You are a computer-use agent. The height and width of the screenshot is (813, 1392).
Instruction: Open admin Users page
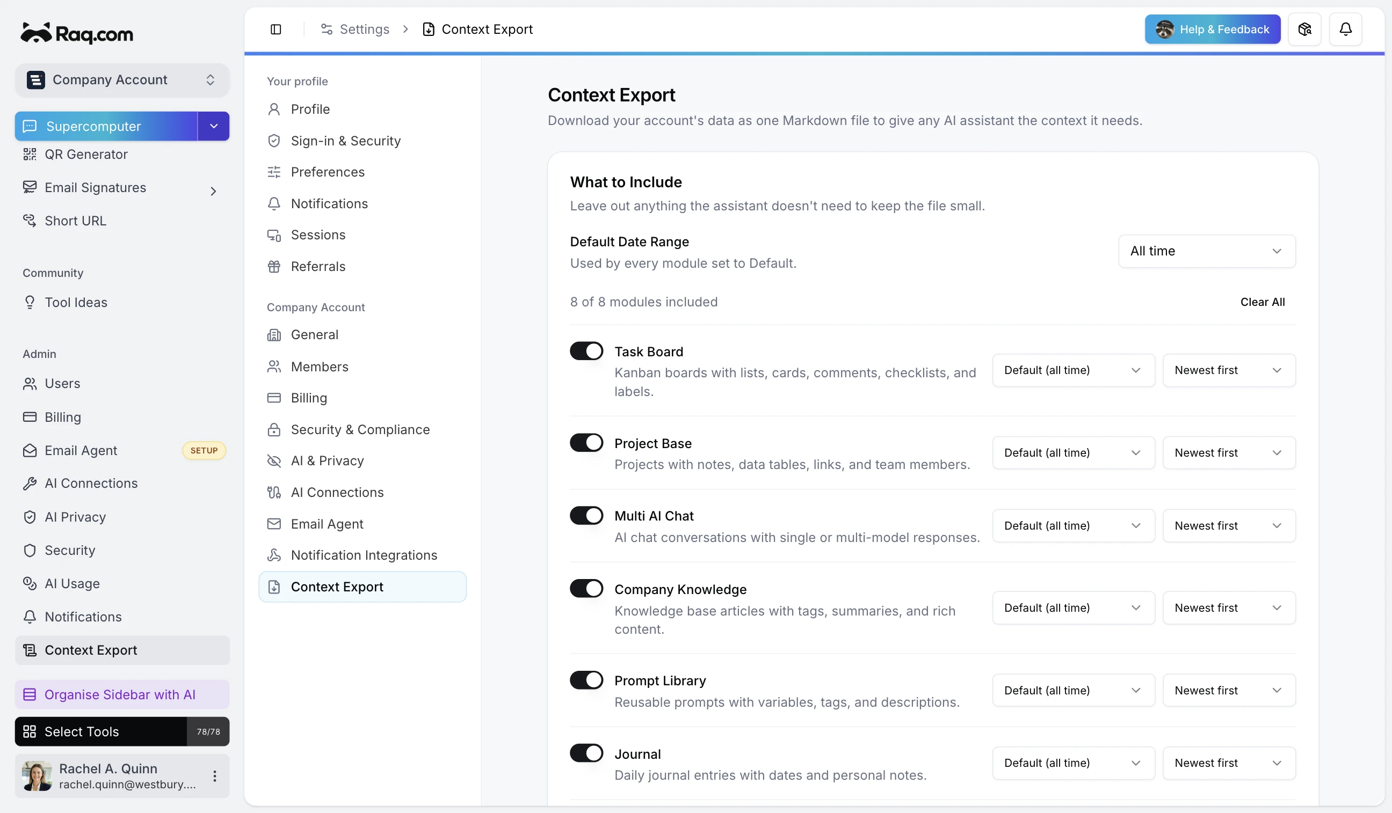[x=121, y=384]
